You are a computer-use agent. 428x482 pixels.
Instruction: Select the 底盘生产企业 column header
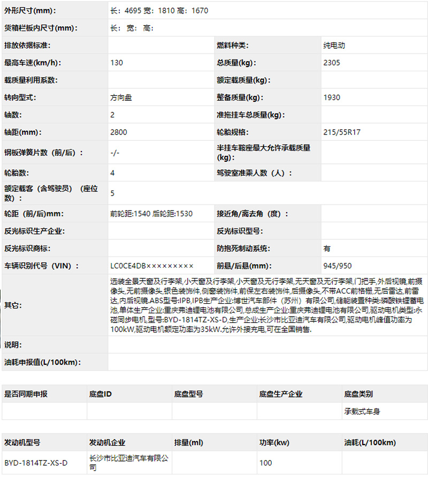(x=281, y=394)
